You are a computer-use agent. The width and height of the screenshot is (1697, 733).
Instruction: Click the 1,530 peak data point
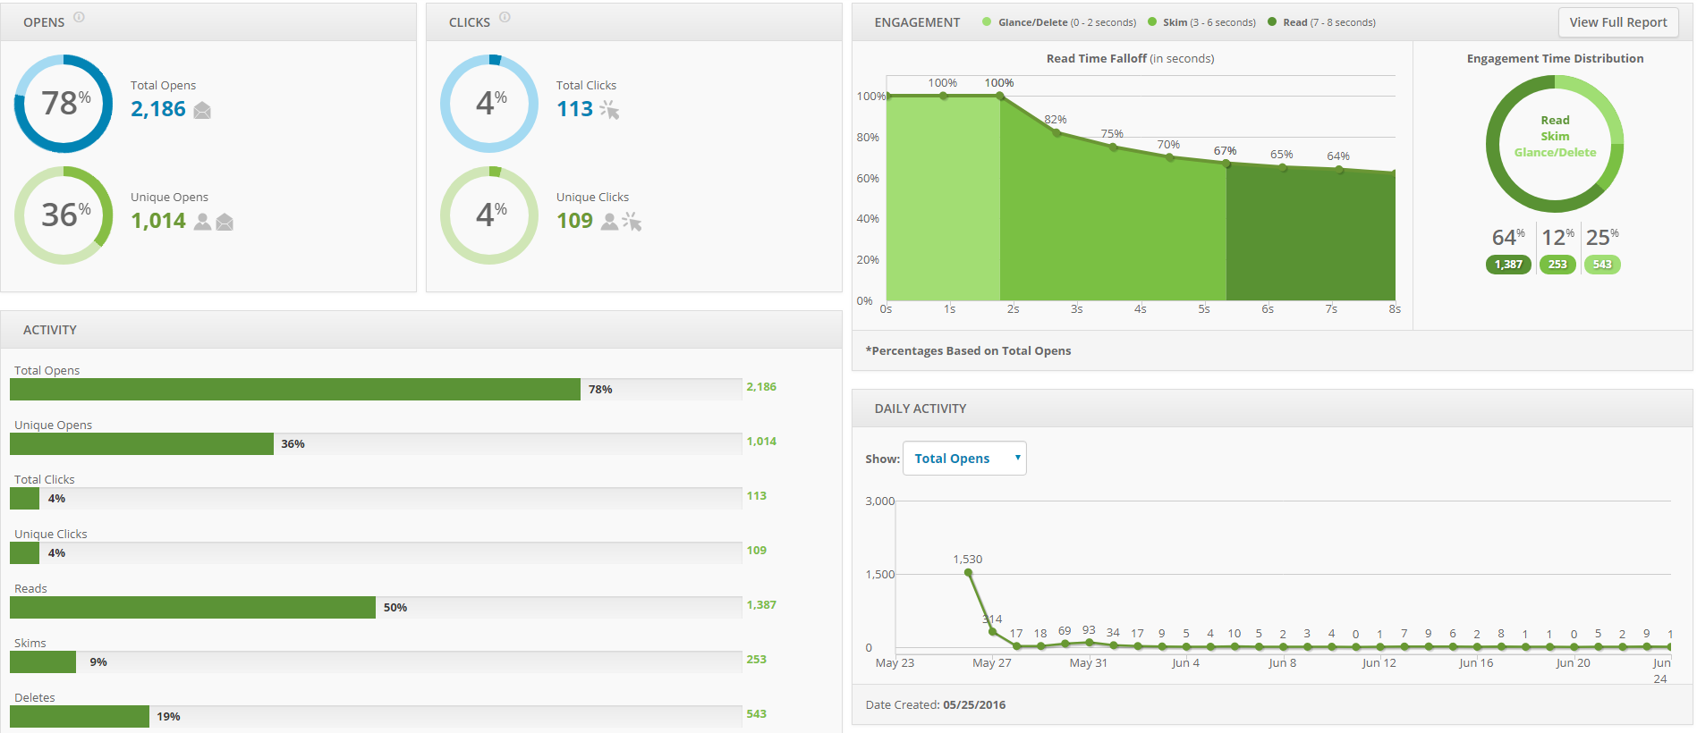point(968,573)
